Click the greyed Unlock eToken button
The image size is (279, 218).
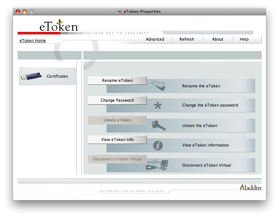click(117, 120)
